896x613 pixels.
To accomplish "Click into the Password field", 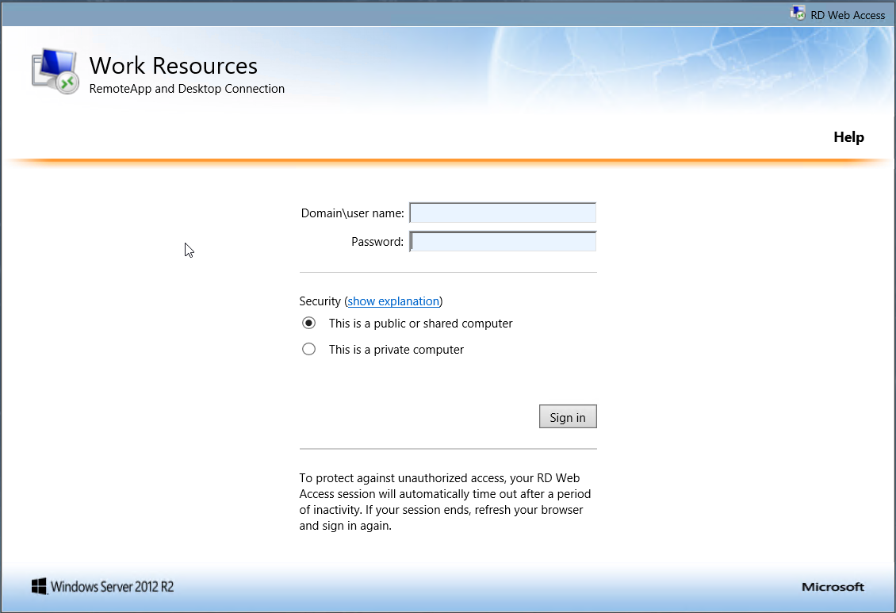I will pyautogui.click(x=503, y=242).
